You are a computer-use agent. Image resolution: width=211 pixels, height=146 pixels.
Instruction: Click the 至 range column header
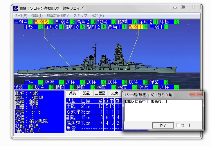pos(100,101)
